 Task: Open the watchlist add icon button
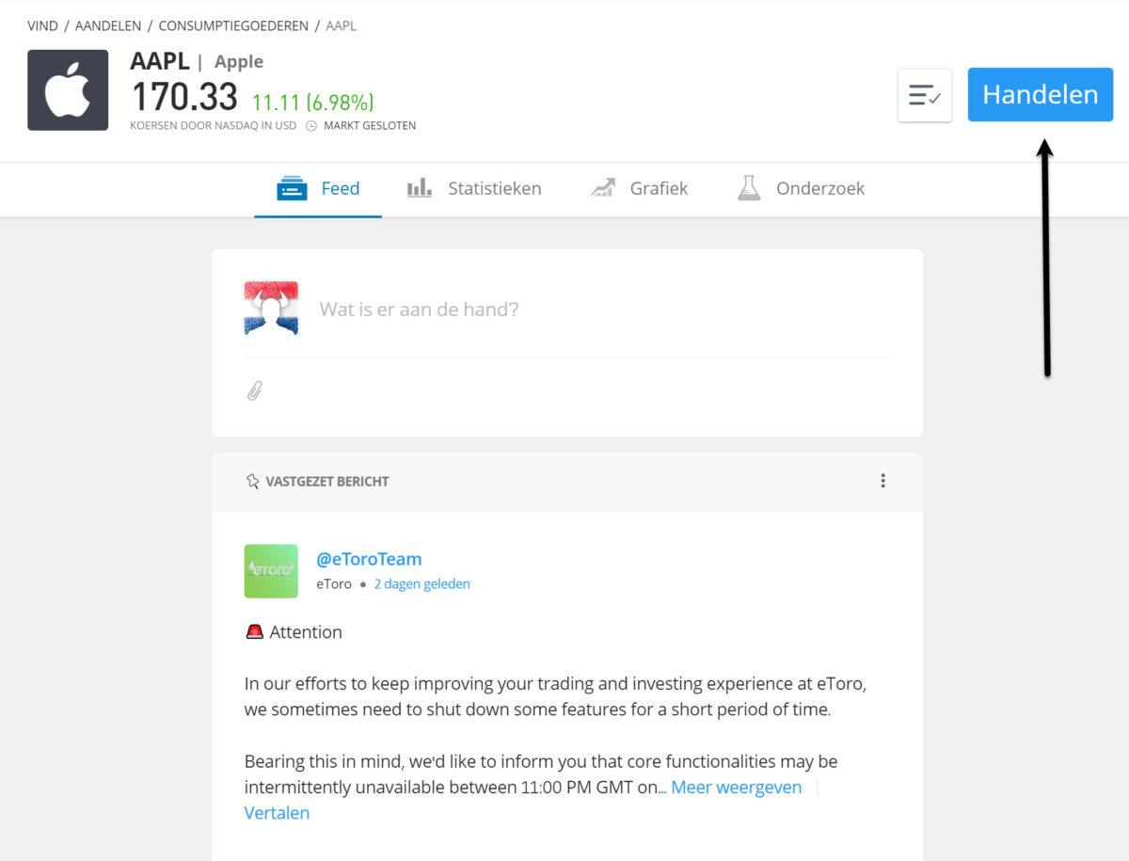point(925,95)
